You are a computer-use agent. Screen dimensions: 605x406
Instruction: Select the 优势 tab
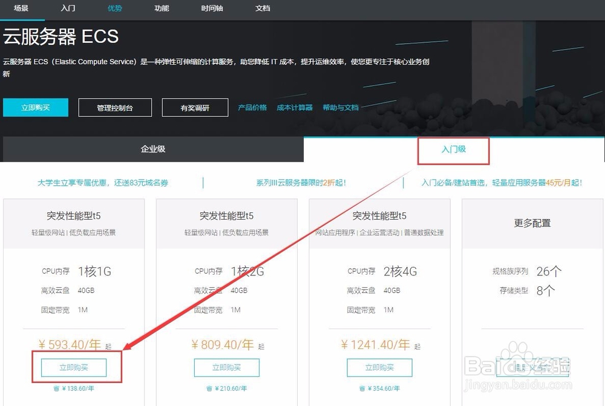pyautogui.click(x=114, y=9)
